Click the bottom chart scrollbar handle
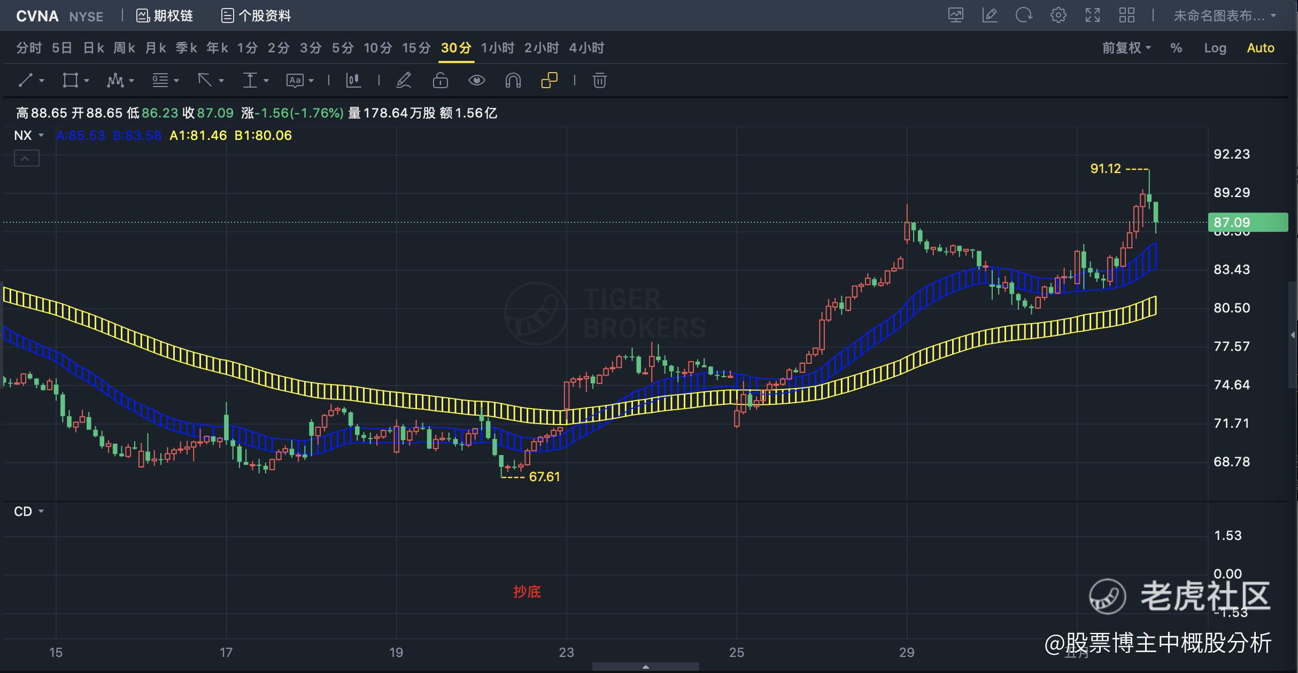1298x673 pixels. [645, 667]
